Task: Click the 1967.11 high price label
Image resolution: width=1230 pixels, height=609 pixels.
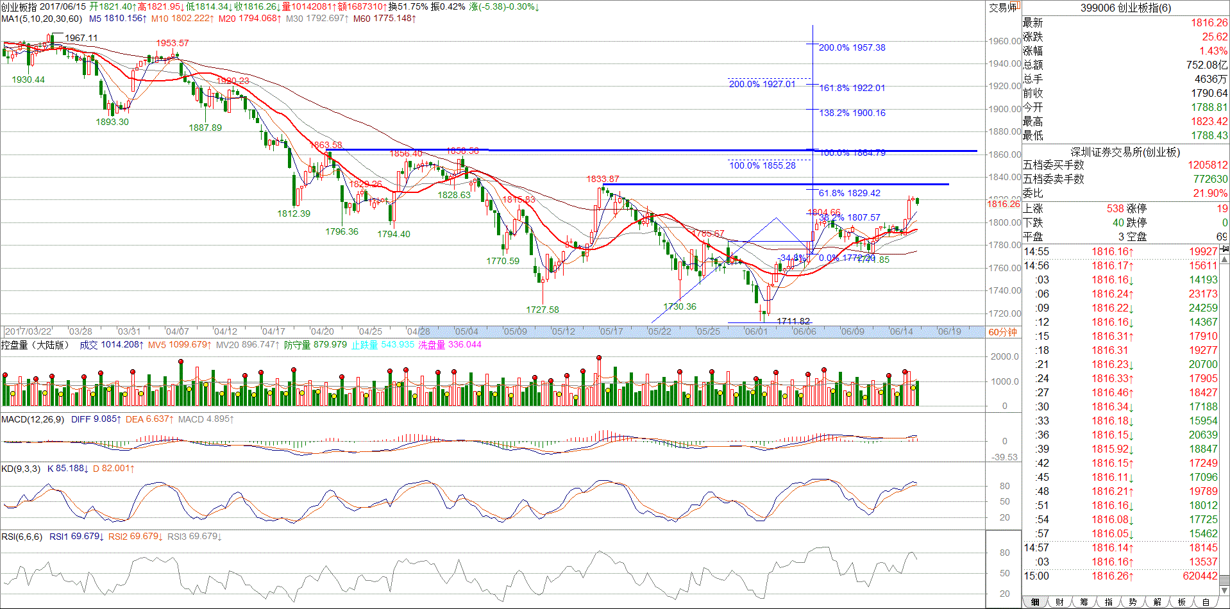Action: point(81,38)
